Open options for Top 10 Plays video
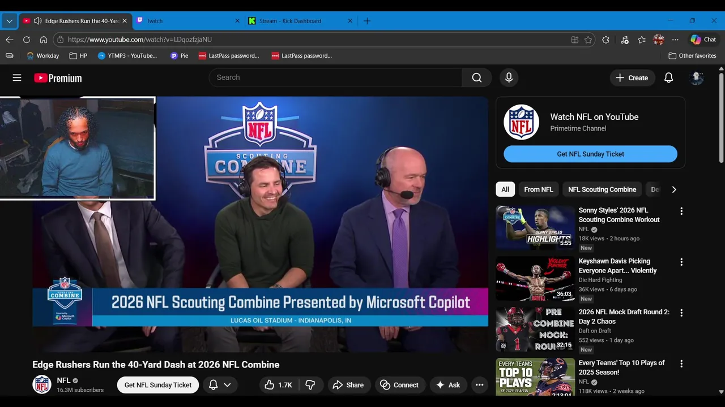 click(681, 363)
